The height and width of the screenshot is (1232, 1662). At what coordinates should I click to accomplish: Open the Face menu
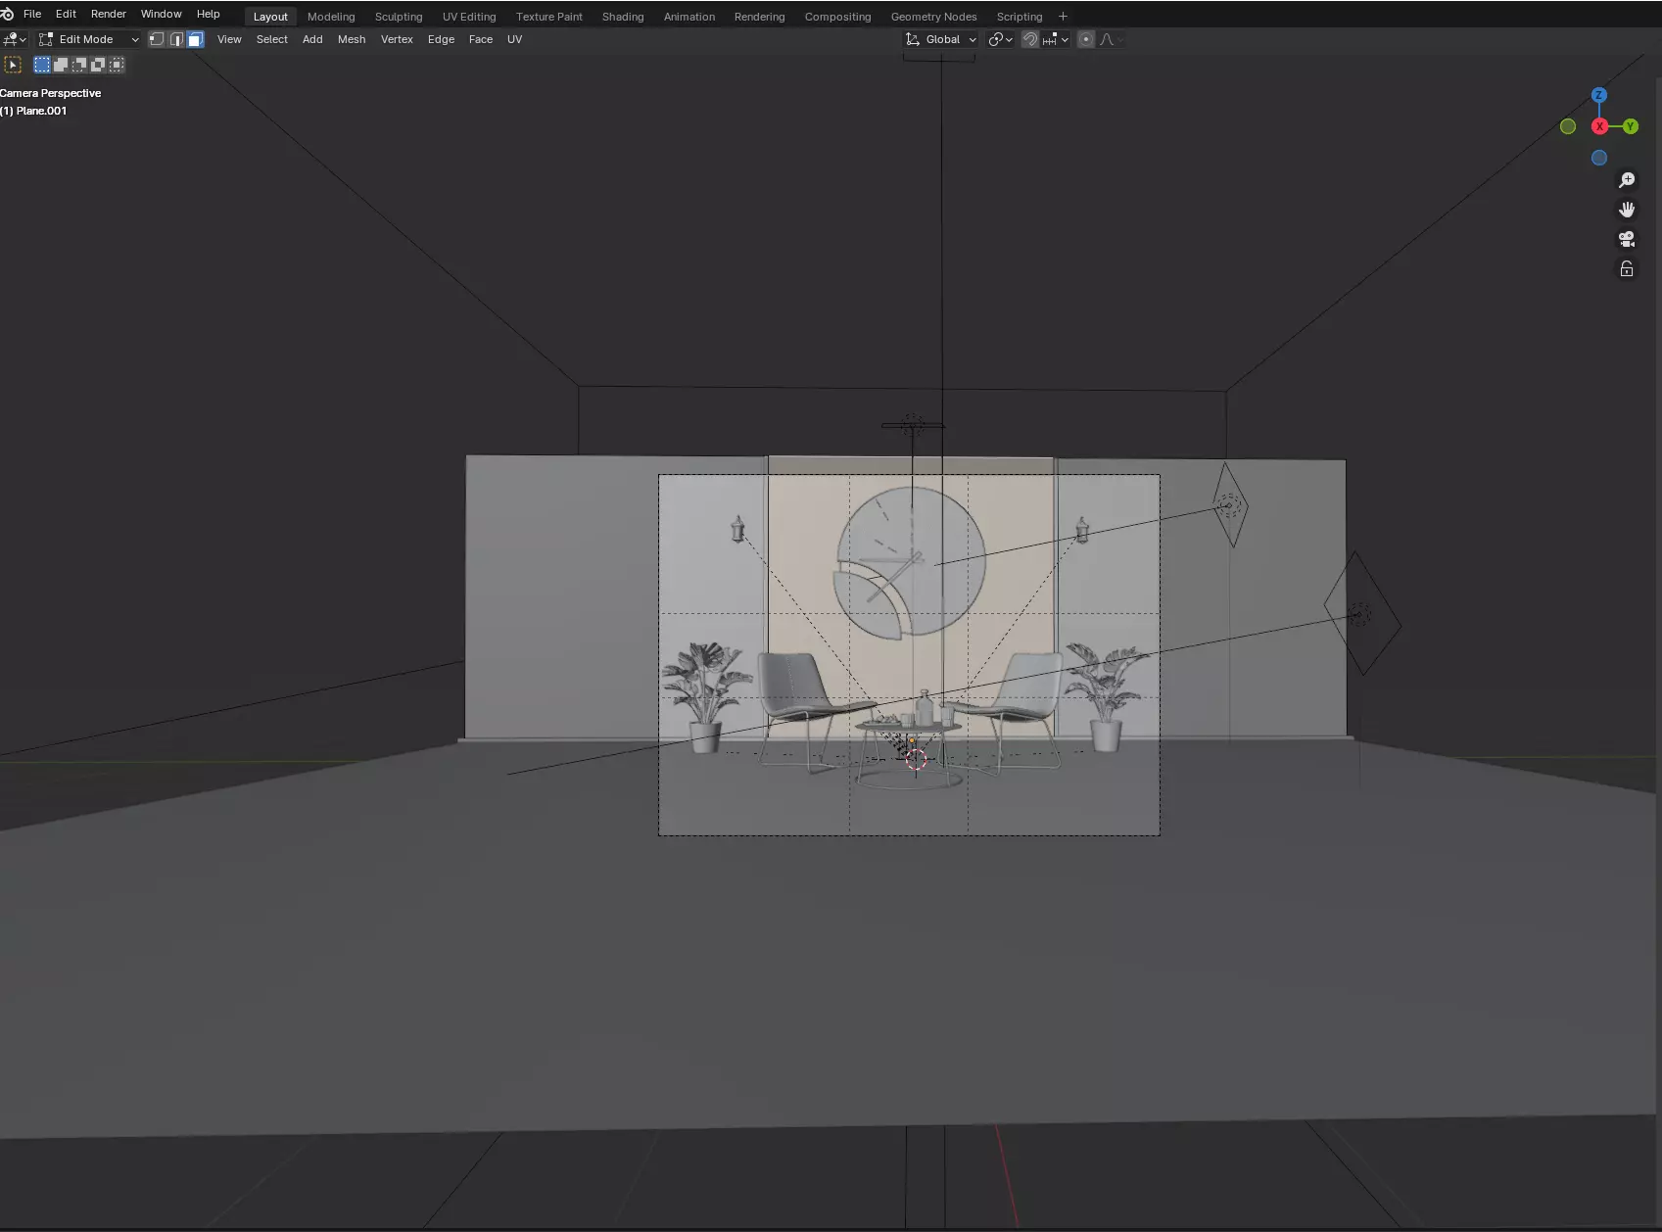481,39
